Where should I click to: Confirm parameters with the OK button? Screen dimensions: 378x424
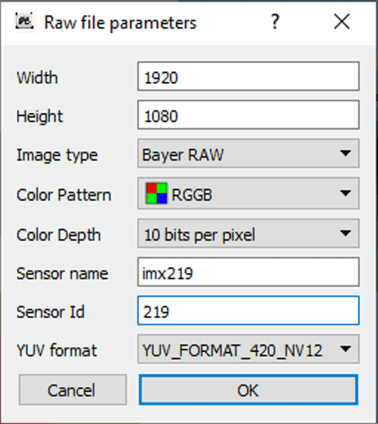coord(248,390)
